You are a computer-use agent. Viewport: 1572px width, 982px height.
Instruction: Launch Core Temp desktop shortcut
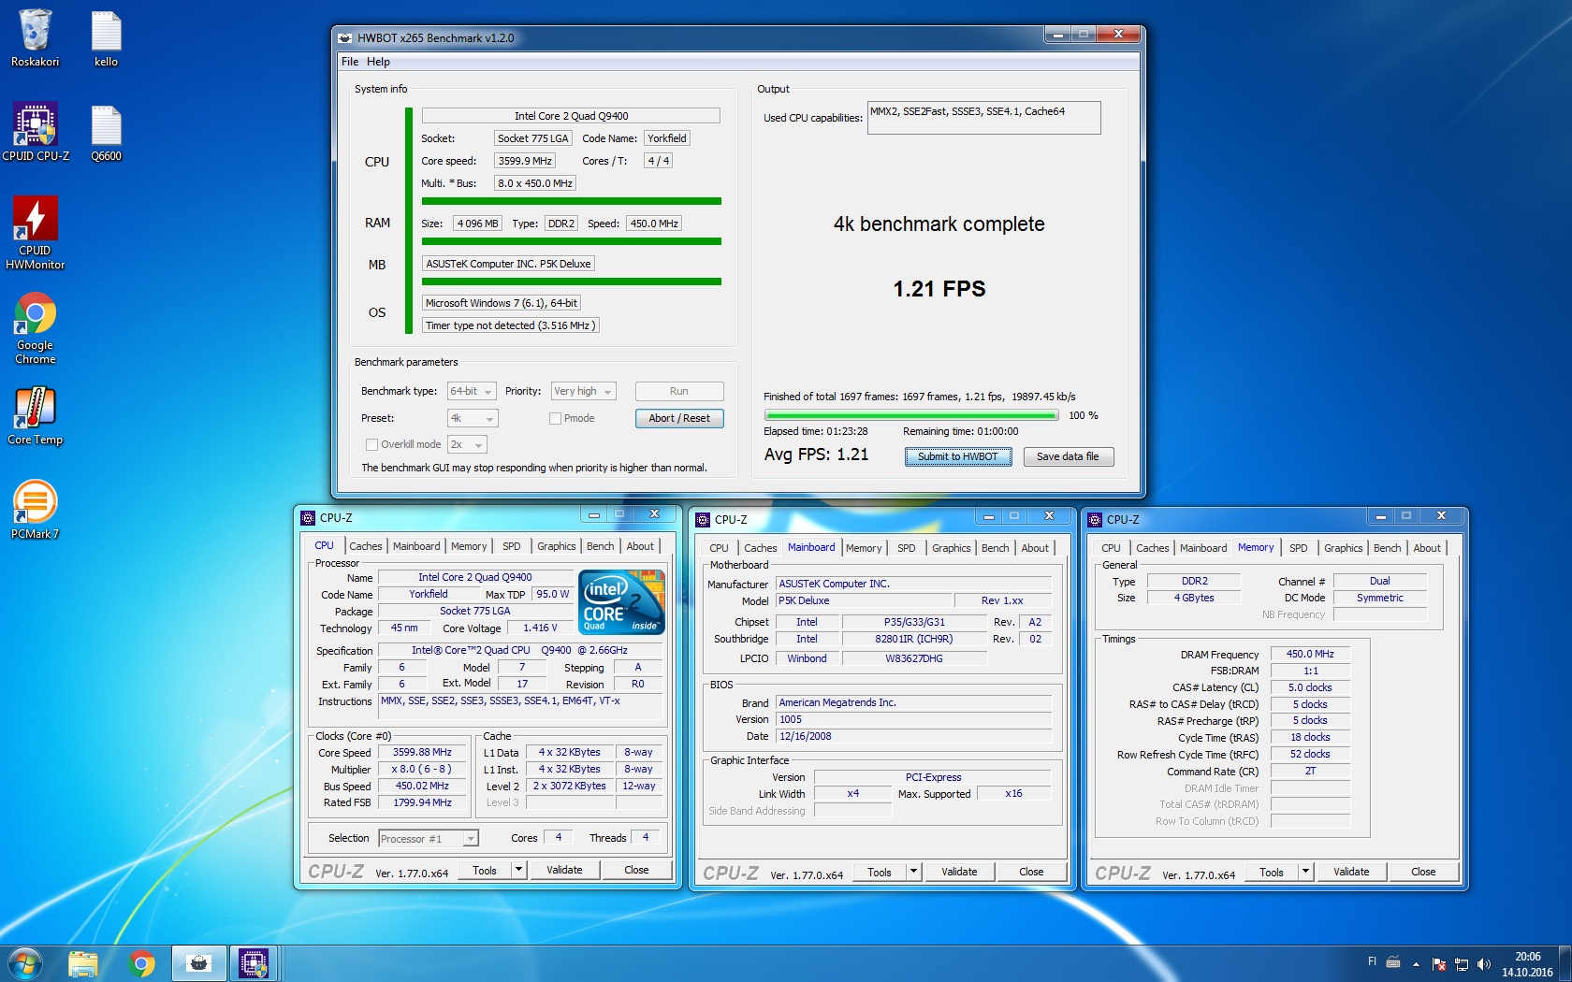click(x=36, y=416)
